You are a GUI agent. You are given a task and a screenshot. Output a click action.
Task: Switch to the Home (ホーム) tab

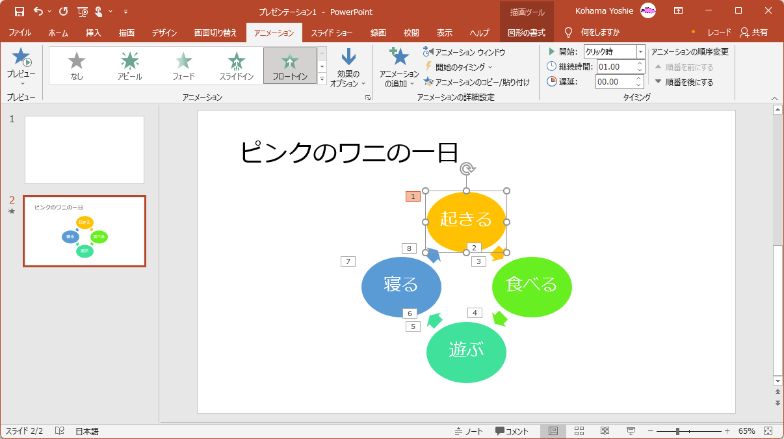point(59,33)
